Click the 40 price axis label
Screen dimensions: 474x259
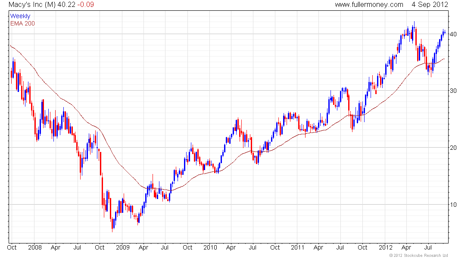click(x=453, y=34)
